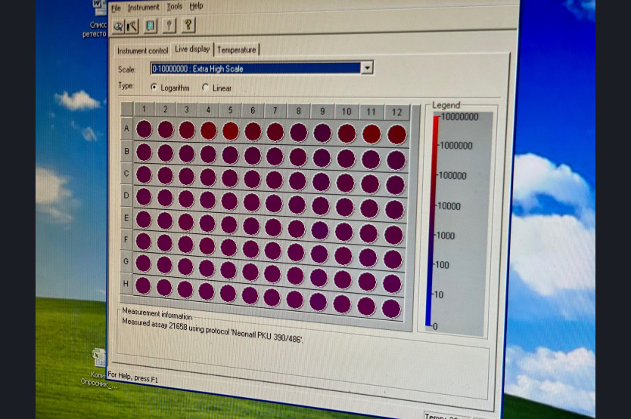
Task: Click plate row header B
Action: click(127, 151)
